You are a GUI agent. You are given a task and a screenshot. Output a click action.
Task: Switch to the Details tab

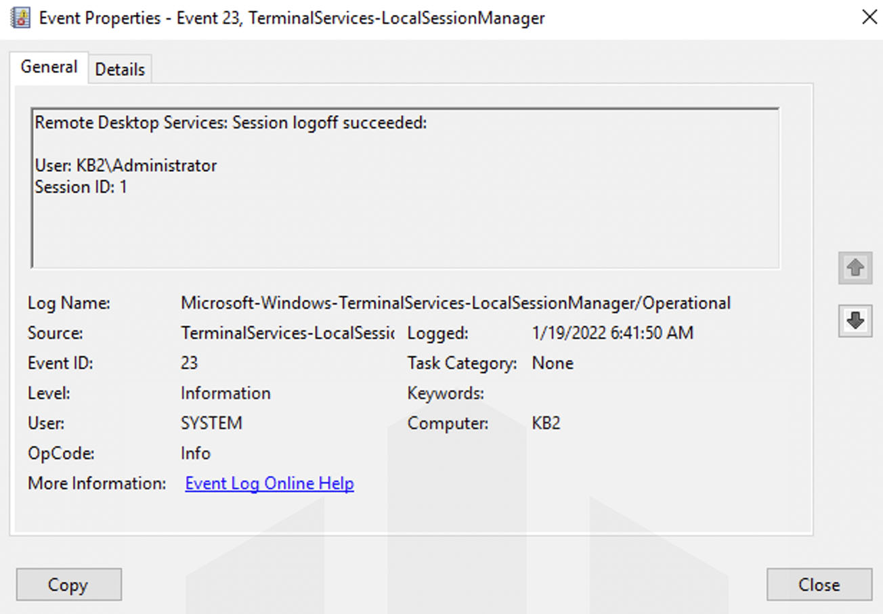pyautogui.click(x=120, y=68)
